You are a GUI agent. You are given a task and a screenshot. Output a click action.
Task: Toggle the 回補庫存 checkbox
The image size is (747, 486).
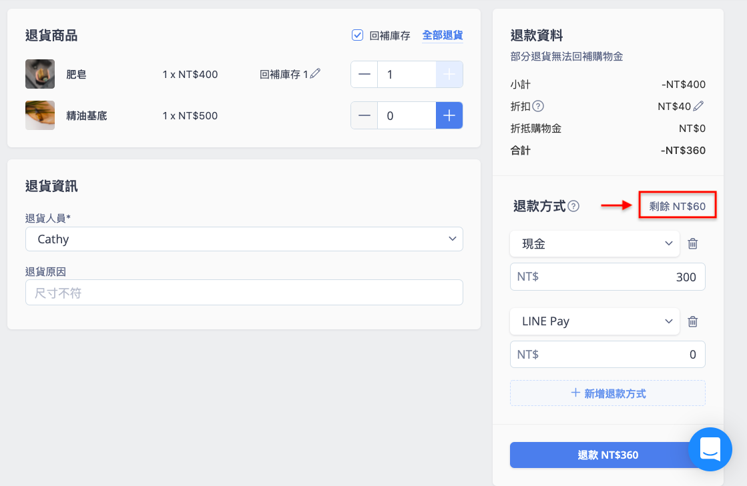coord(357,35)
